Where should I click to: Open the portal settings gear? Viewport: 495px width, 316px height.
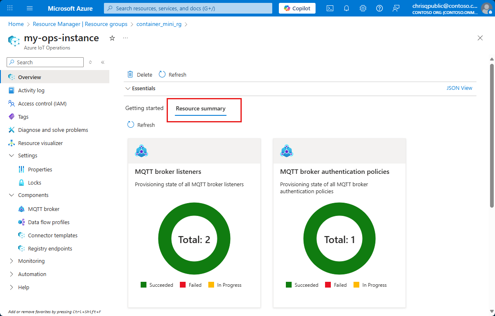(363, 8)
